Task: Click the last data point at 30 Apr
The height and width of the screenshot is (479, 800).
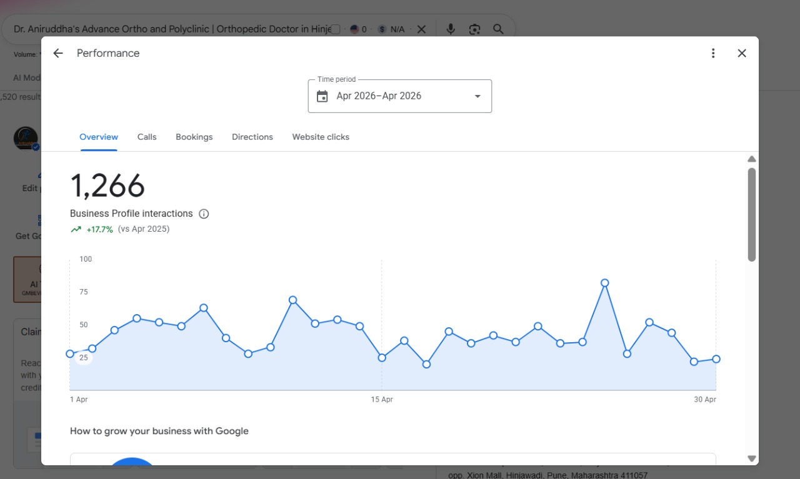Action: [x=716, y=359]
